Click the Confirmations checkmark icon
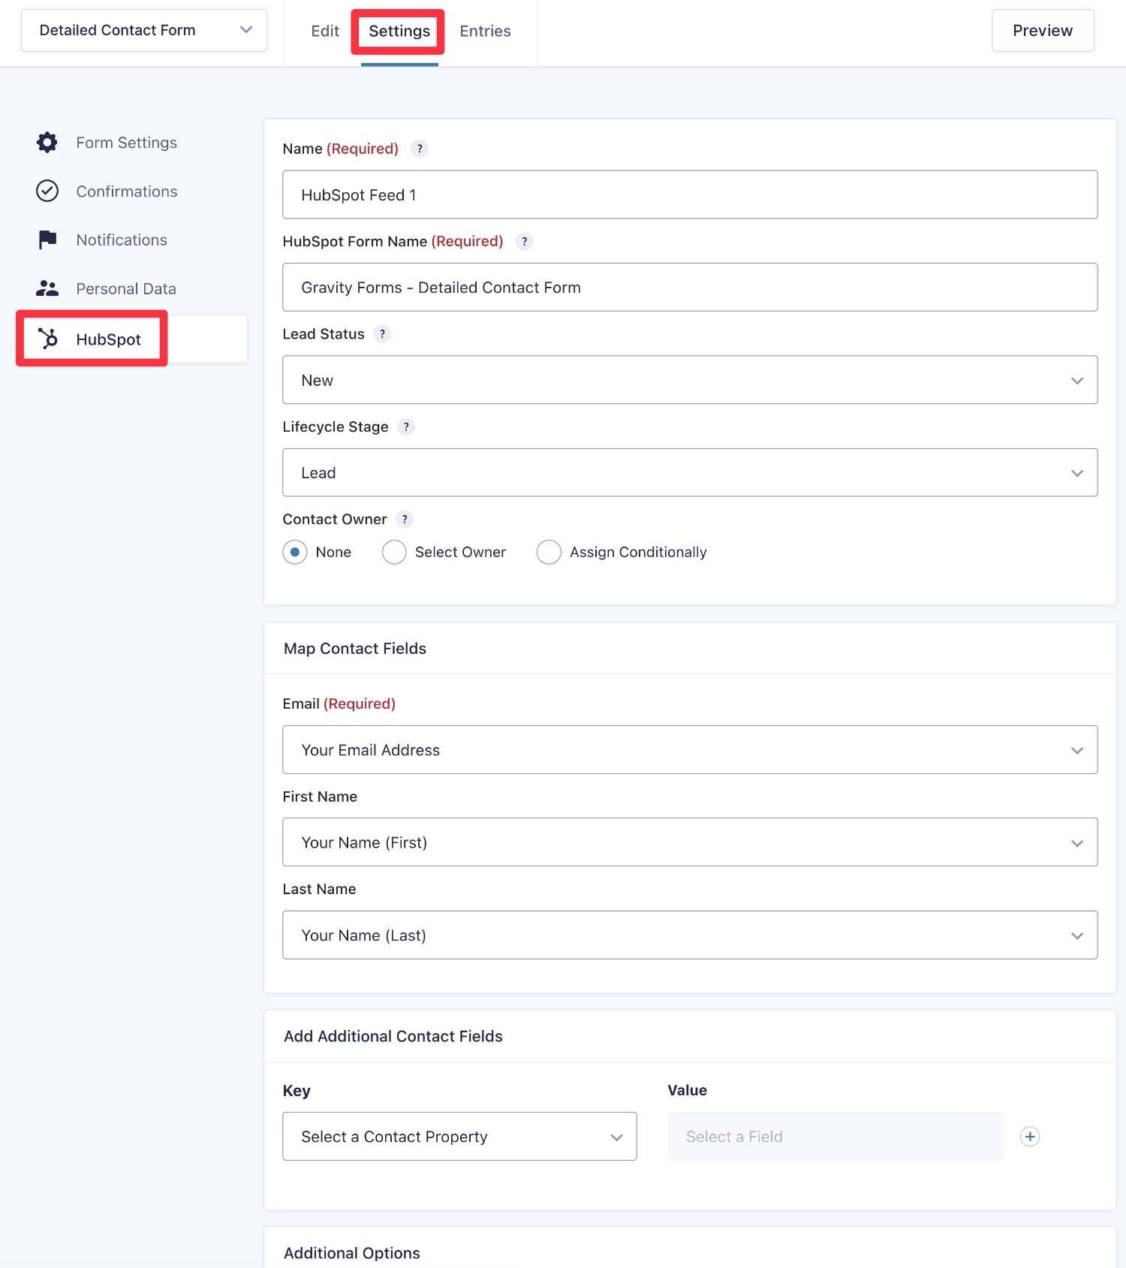This screenshot has height=1268, width=1126. tap(47, 191)
